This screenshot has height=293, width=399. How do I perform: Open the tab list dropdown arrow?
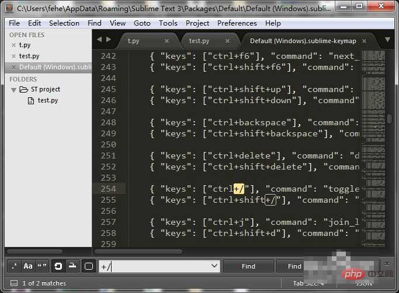(x=387, y=40)
